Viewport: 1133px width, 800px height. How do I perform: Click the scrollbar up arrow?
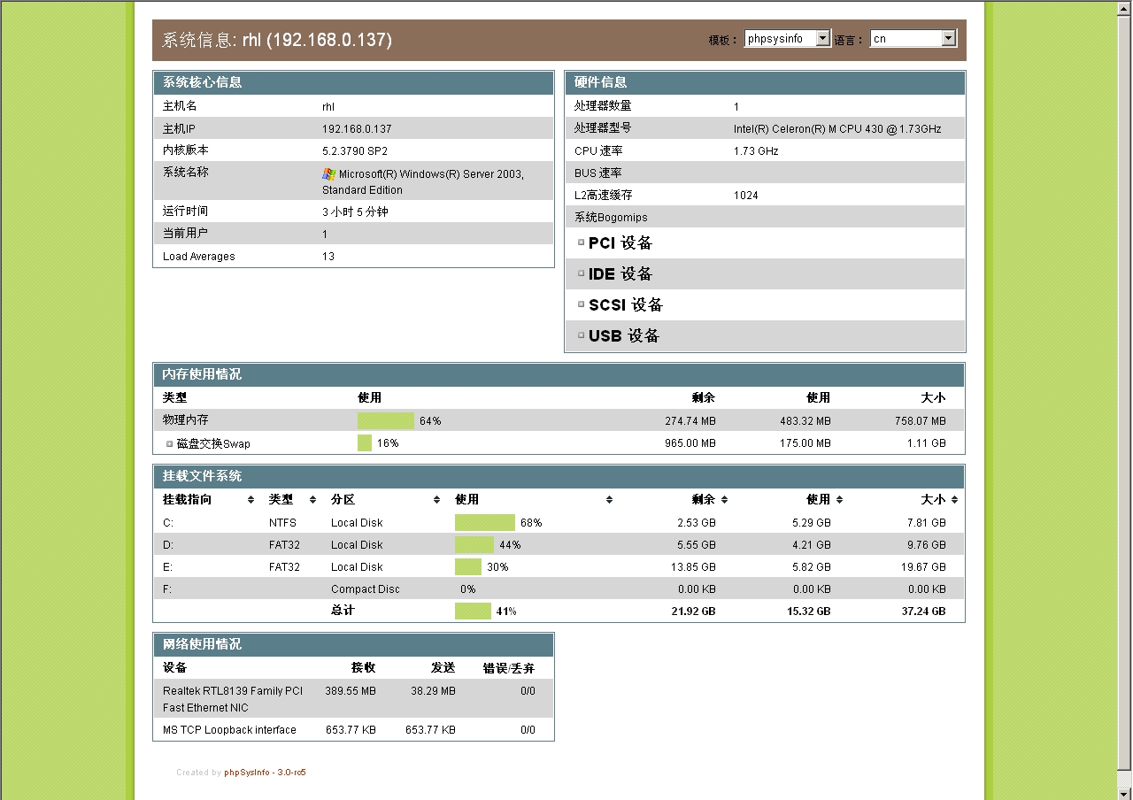click(1122, 9)
